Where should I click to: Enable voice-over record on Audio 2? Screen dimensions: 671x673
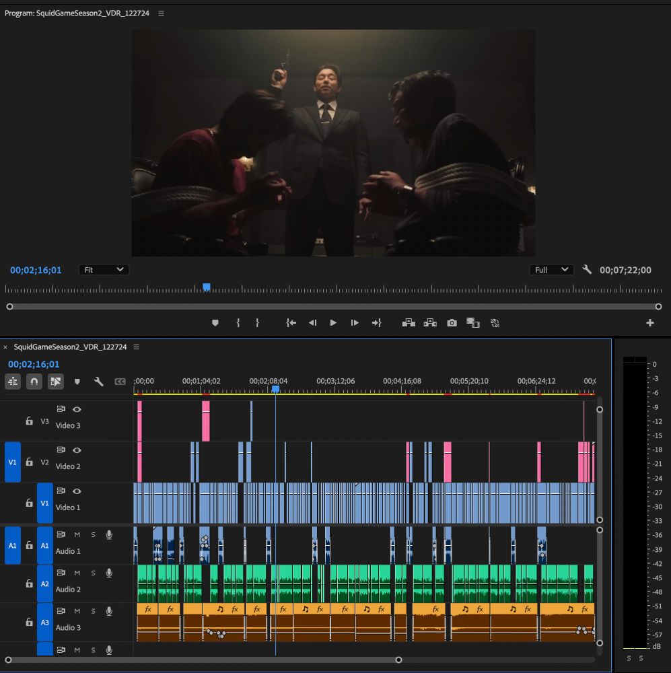[x=109, y=573]
